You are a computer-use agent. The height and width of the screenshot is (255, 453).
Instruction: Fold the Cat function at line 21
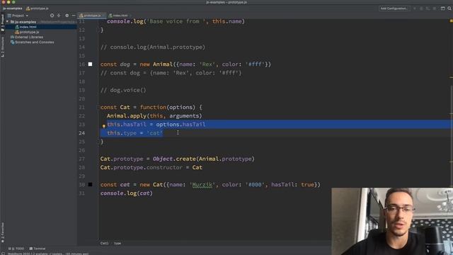tap(98, 107)
